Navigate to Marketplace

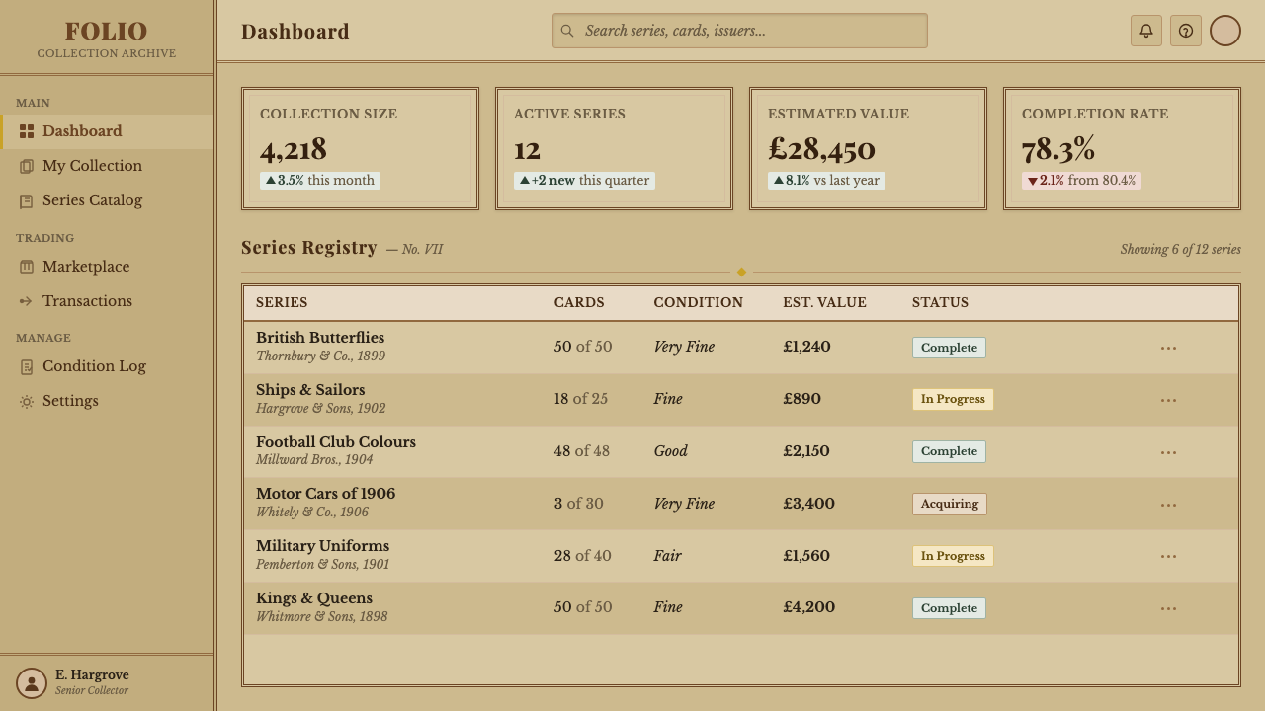(107, 267)
